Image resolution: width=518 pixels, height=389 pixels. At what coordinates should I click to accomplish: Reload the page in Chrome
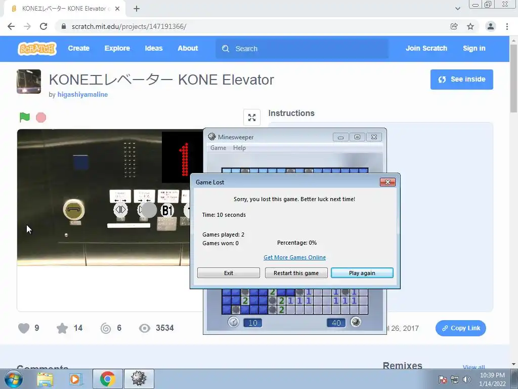(x=44, y=26)
